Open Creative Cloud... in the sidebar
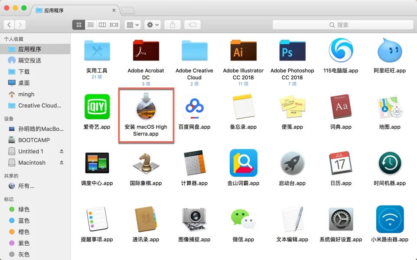This screenshot has width=417, height=260. point(35,106)
